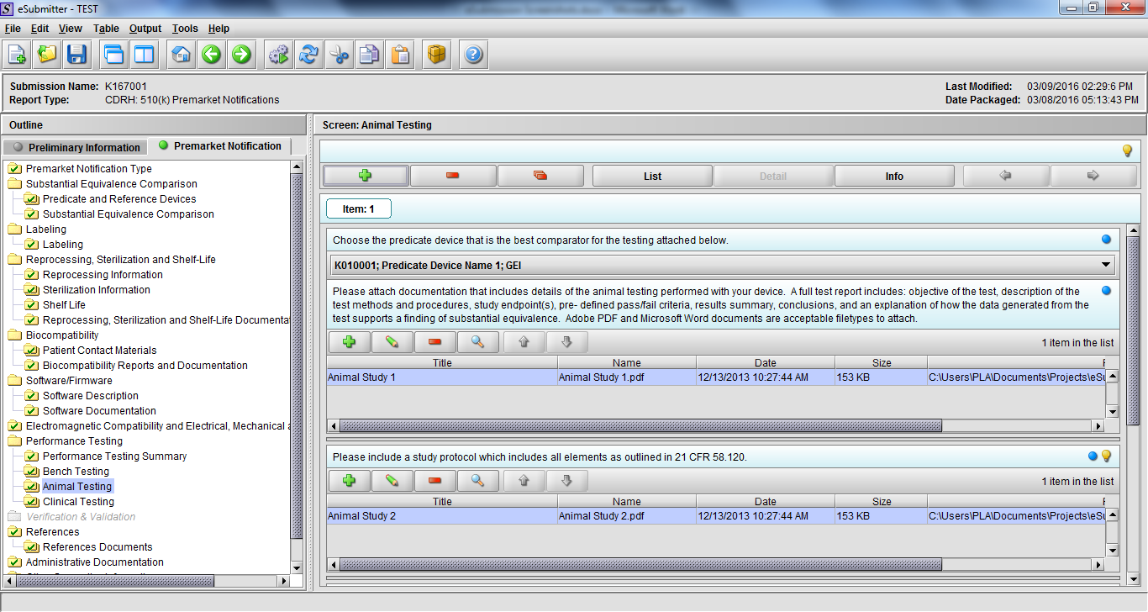The height and width of the screenshot is (612, 1148).
Task: Create a new submission from the toolbar
Action: point(17,55)
